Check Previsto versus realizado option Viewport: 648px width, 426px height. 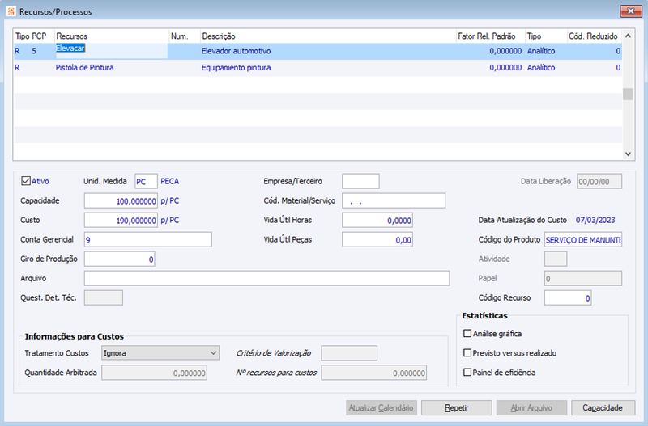pos(467,353)
